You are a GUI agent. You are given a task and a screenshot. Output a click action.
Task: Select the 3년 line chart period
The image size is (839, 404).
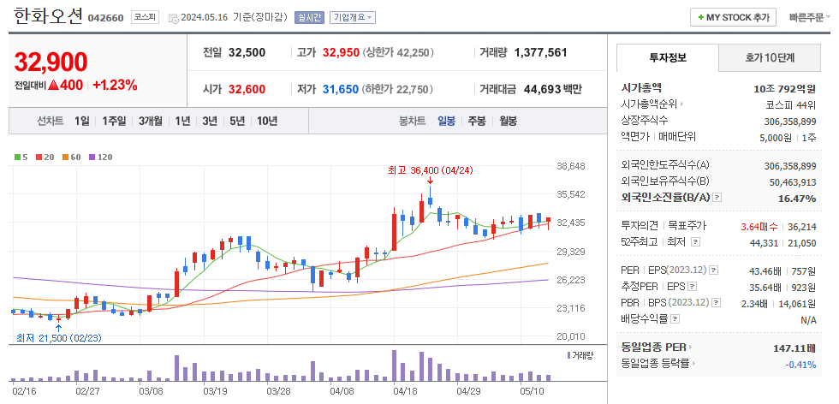click(x=210, y=121)
